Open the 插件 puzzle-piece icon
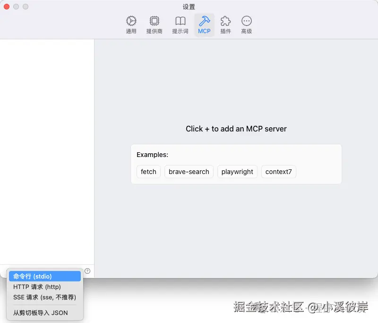Image resolution: width=378 pixels, height=323 pixels. pyautogui.click(x=225, y=21)
